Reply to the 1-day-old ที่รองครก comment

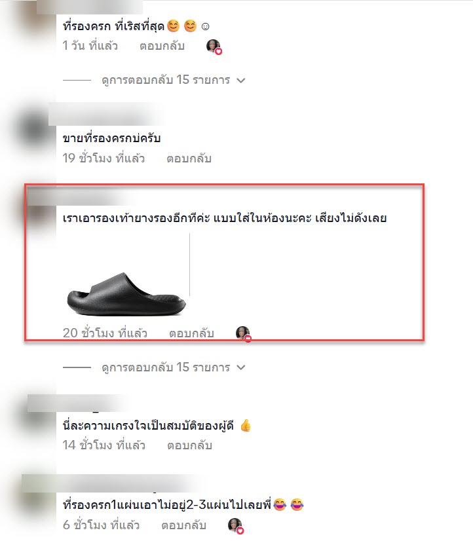[x=162, y=46]
